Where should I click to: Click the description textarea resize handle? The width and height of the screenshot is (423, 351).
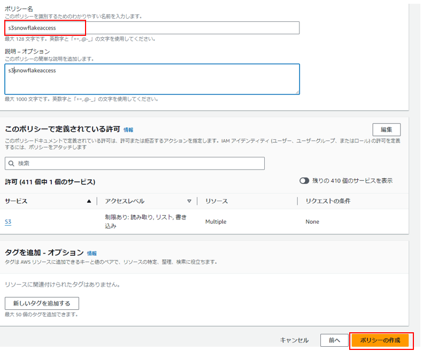point(297,92)
